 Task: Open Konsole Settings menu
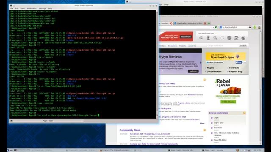[42, 8]
